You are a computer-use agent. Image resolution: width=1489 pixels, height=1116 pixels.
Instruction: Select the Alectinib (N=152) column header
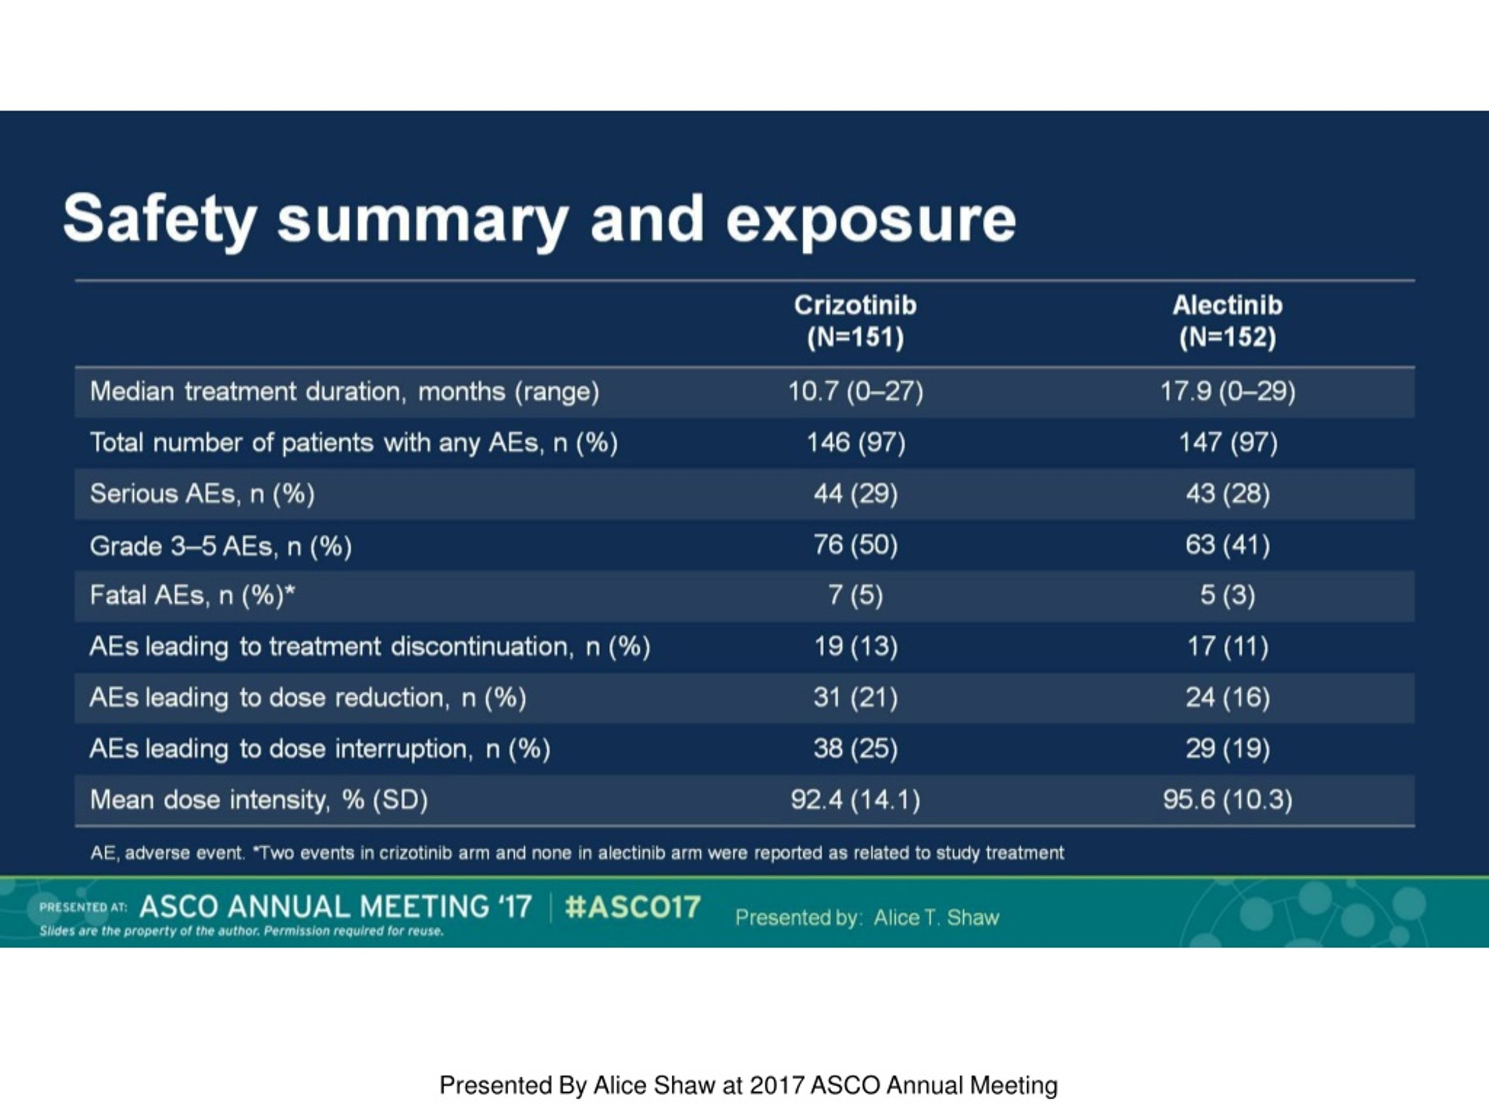click(1227, 321)
